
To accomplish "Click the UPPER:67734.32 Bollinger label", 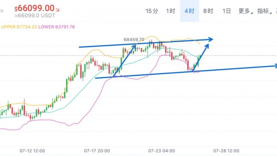I will tap(19, 27).
